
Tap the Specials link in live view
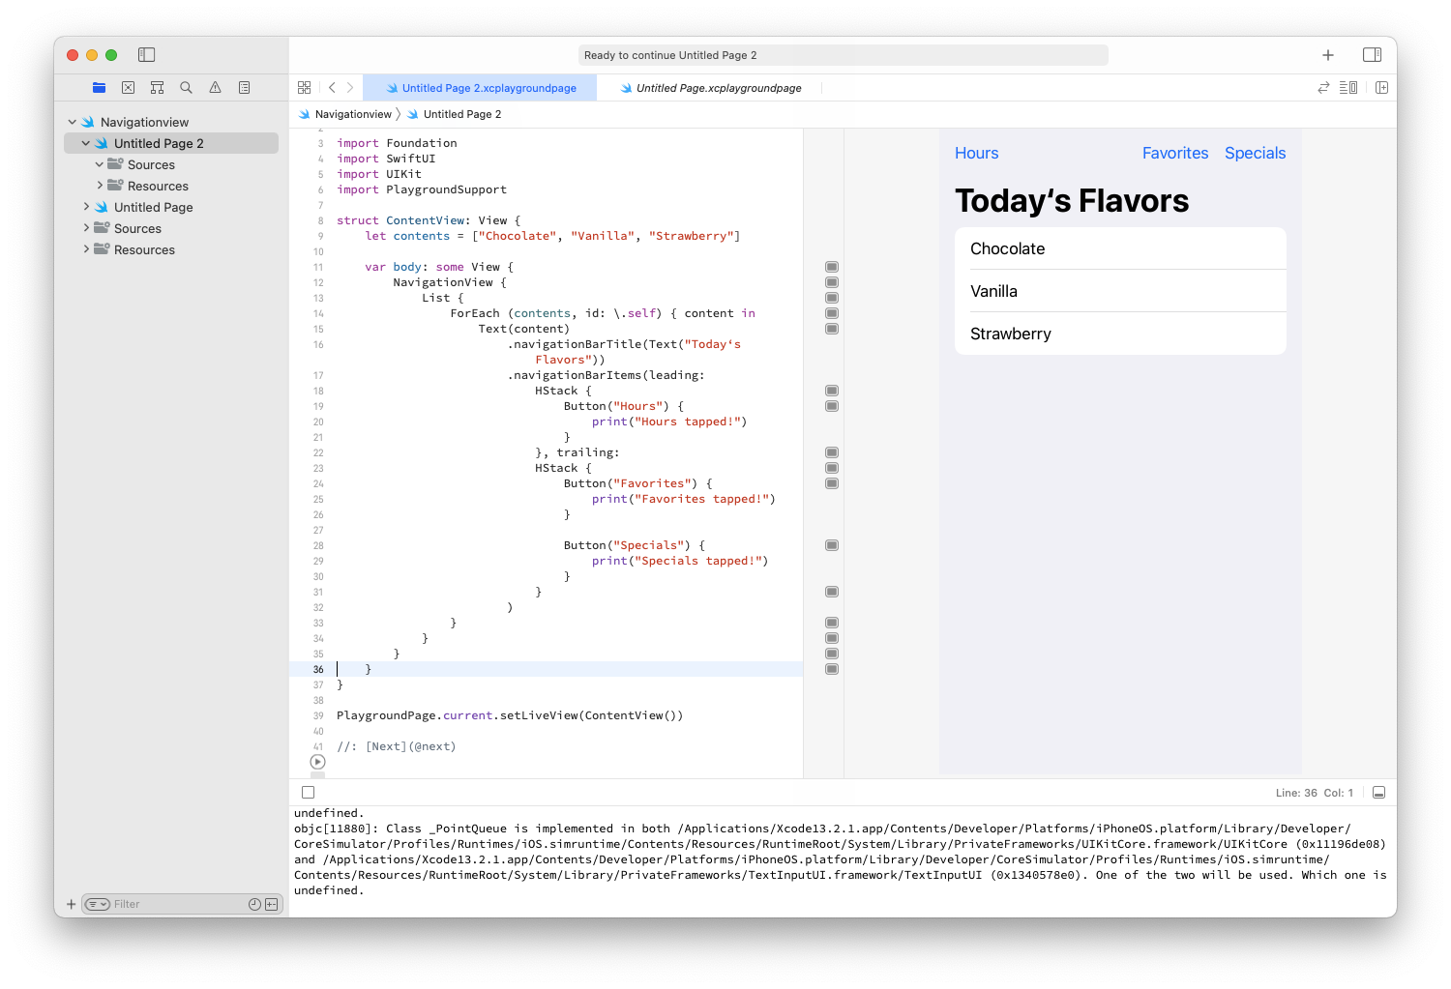(1255, 153)
